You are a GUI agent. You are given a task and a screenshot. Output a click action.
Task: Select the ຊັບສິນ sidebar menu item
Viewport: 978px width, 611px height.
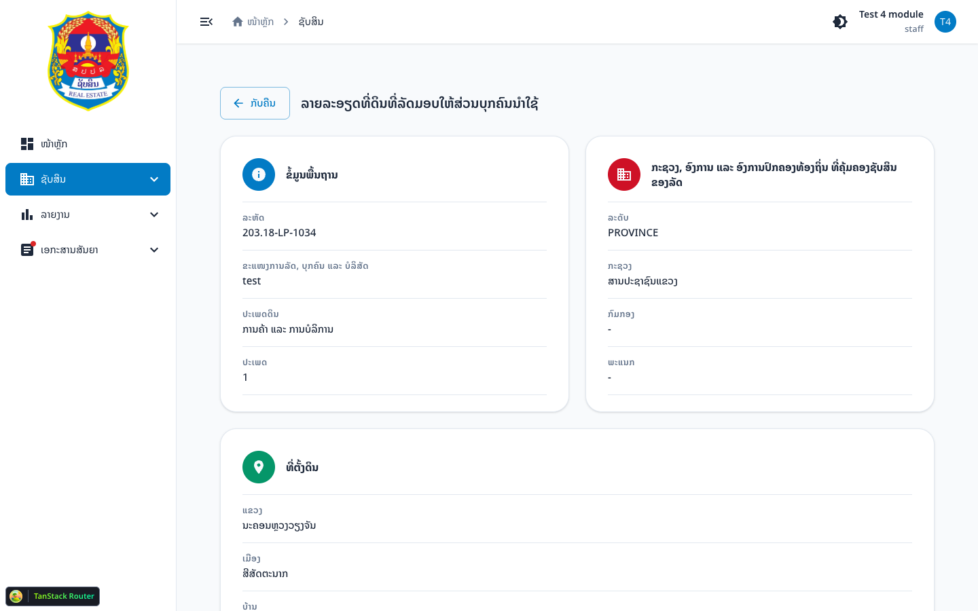pos(88,179)
